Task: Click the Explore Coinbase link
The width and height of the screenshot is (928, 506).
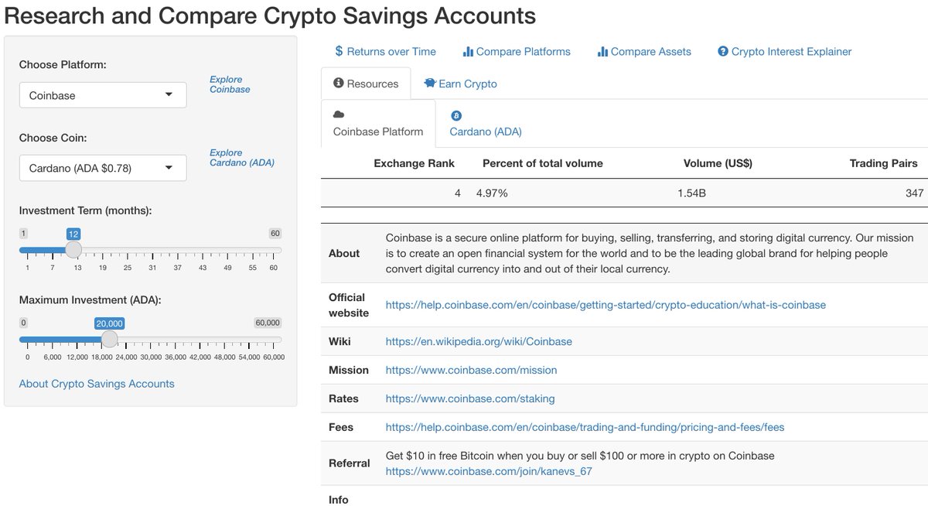Action: pyautogui.click(x=230, y=84)
